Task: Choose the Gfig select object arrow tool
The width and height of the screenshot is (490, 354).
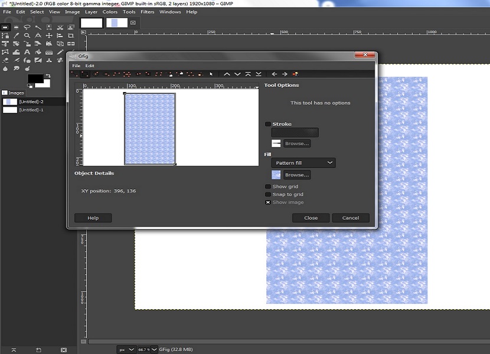Action: pos(211,74)
